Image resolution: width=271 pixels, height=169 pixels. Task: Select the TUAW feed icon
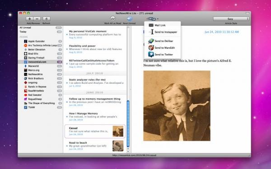click(26, 107)
